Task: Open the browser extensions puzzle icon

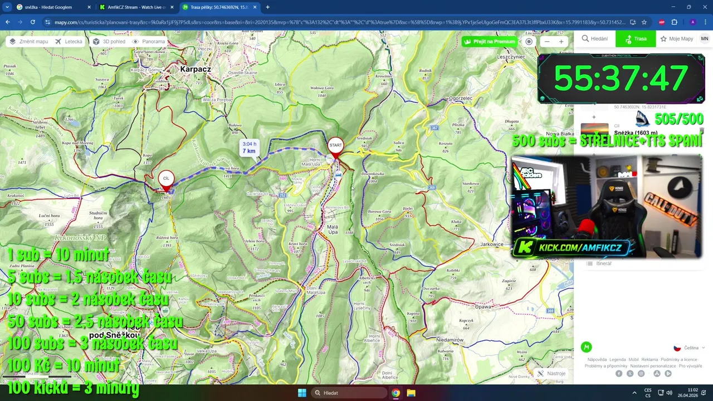Action: (x=674, y=22)
